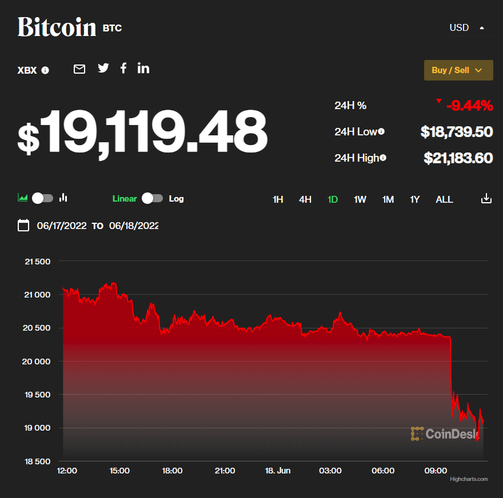Expand the Buy / Sell dropdown

pyautogui.click(x=458, y=70)
